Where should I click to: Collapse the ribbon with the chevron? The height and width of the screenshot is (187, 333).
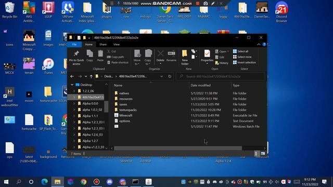click(x=259, y=44)
